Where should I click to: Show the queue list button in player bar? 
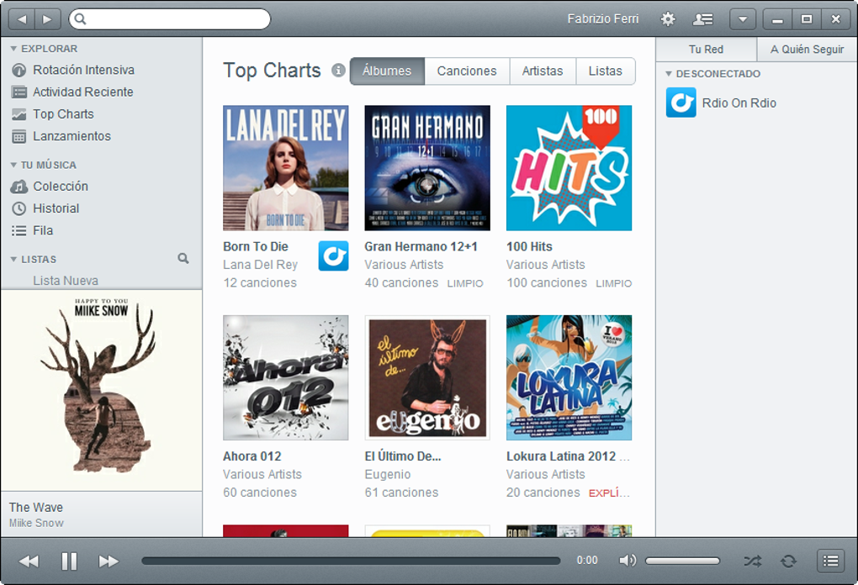[830, 561]
